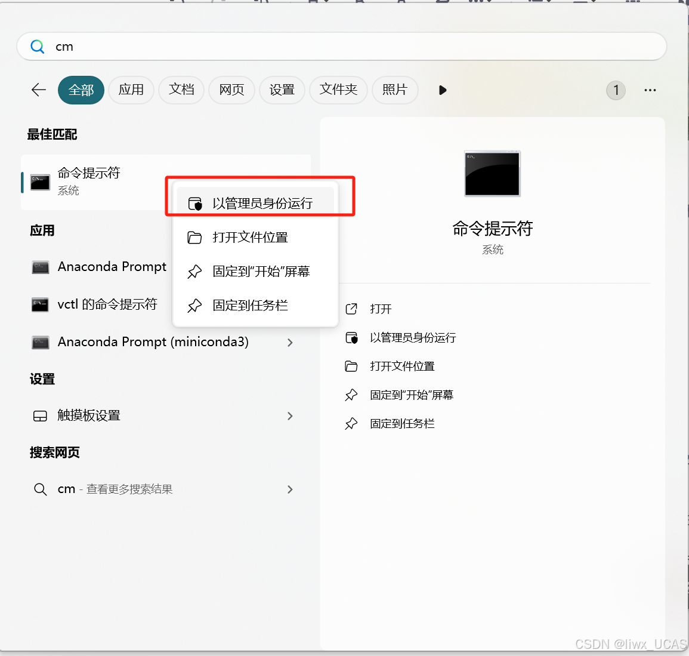Click the Anaconda Prompt (miniconda3) icon
Image resolution: width=689 pixels, height=656 pixels.
coord(41,342)
